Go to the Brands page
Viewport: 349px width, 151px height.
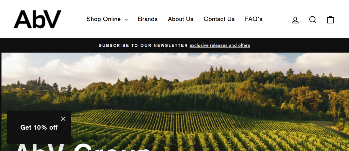(148, 19)
